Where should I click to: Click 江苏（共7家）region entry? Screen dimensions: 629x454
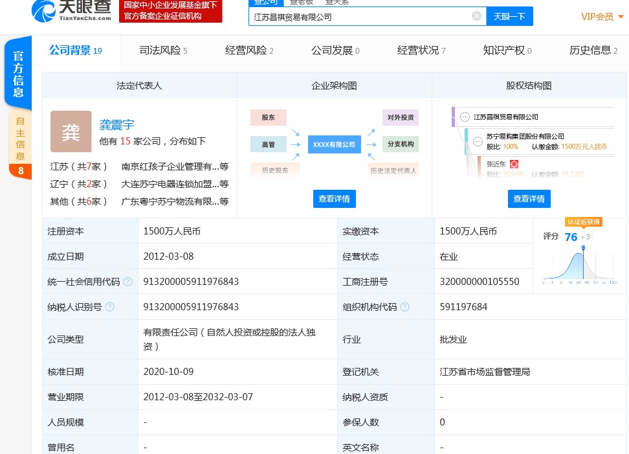(x=79, y=166)
